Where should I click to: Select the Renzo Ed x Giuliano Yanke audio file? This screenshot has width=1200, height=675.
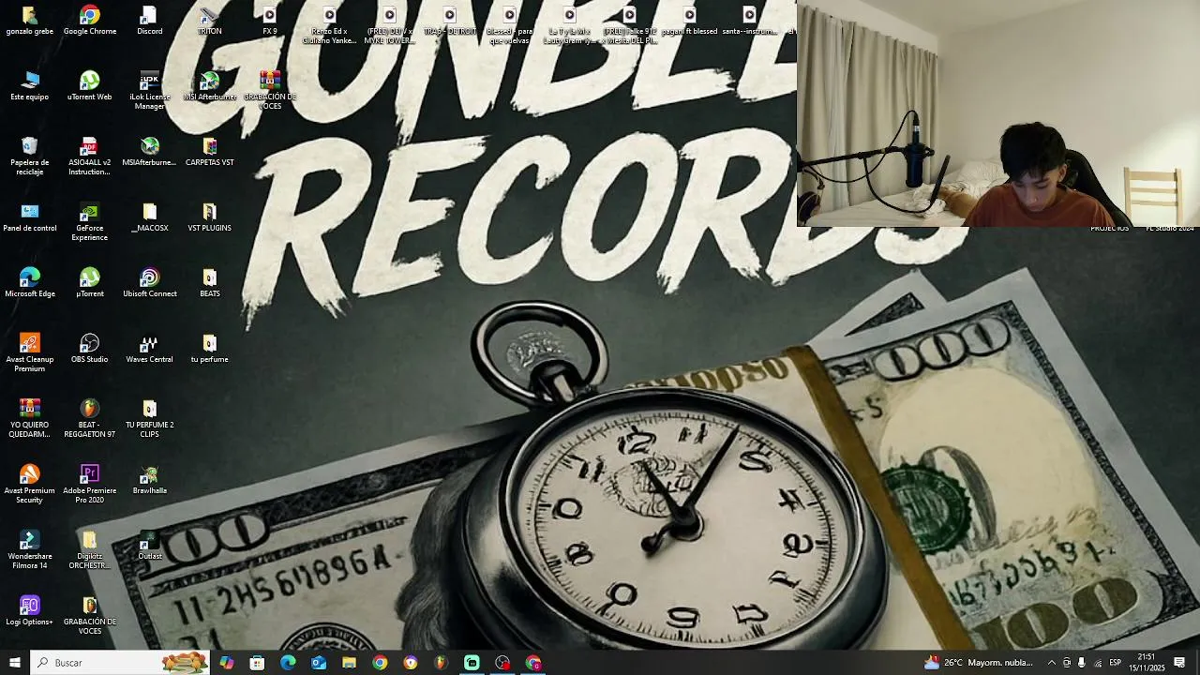coord(330,25)
